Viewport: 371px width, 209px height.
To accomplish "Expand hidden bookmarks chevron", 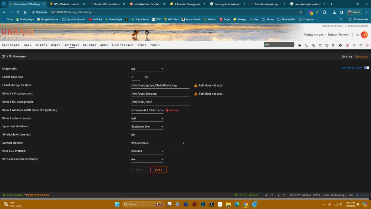I will pyautogui.click(x=341, y=19).
